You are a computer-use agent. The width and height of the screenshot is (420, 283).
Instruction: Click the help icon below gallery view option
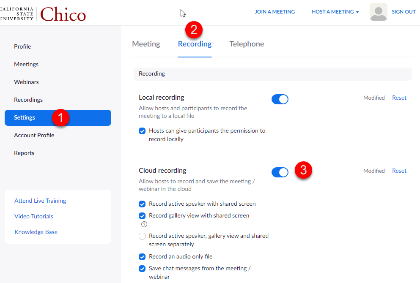click(x=144, y=224)
